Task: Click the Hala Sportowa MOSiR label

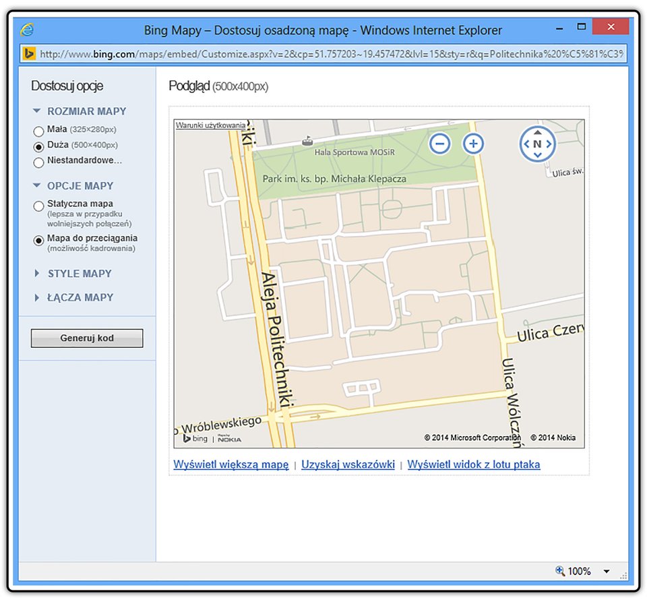Action: coord(355,152)
